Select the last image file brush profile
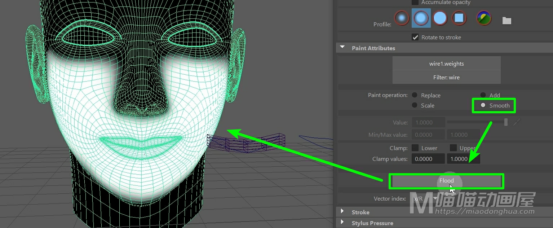The width and height of the screenshot is (553, 228). (484, 18)
